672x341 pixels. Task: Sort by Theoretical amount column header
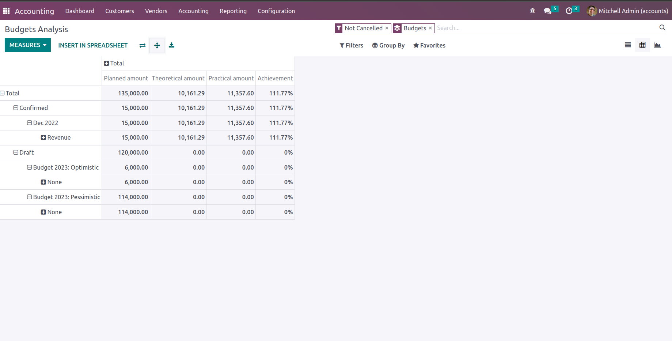pyautogui.click(x=178, y=78)
